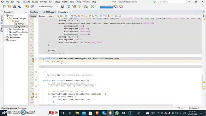Click the Undo toolbar arrow
The height and width of the screenshot is (116, 206).
(27, 6)
